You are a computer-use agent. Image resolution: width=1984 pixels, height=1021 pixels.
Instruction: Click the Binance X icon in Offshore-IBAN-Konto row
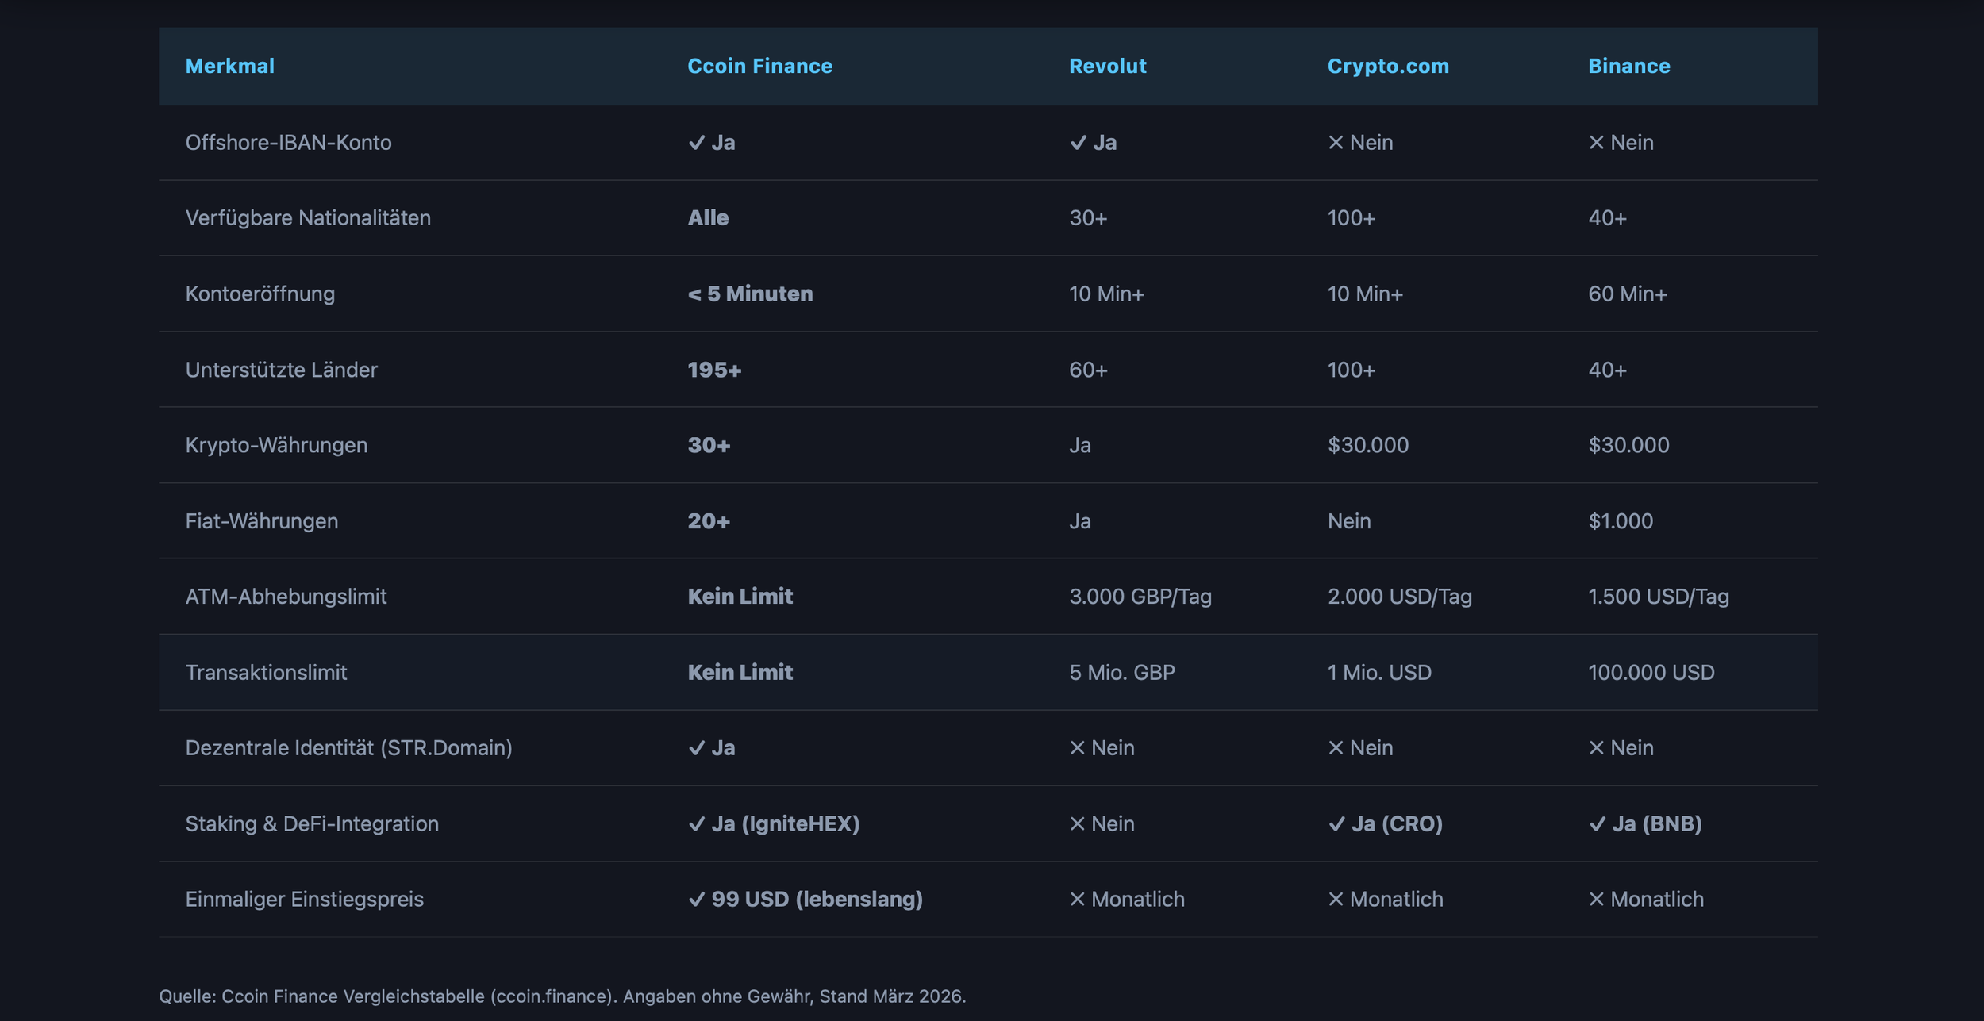(x=1596, y=143)
